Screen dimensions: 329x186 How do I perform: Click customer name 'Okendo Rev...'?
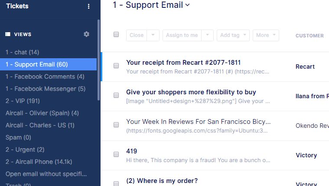point(312,126)
